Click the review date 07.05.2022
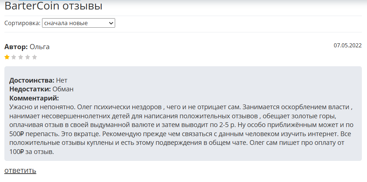 [348, 45]
